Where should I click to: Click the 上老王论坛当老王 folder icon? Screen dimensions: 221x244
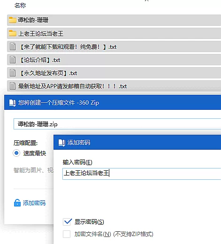tap(12, 33)
